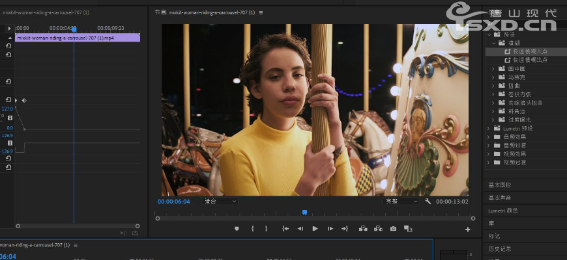Reset the parameter beside the keyframe navigator
Image resolution: width=567 pixels, height=260 pixels.
(8, 99)
